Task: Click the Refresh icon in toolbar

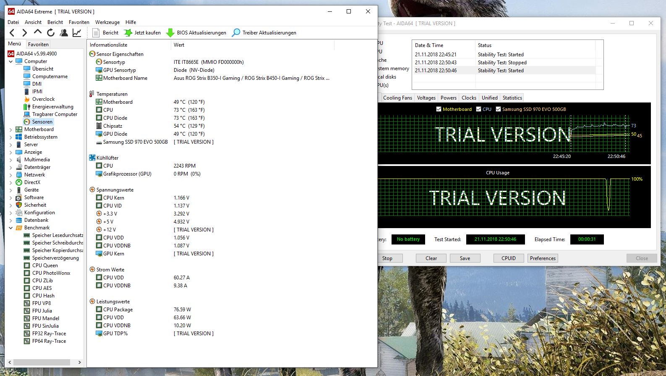Action: coord(51,32)
